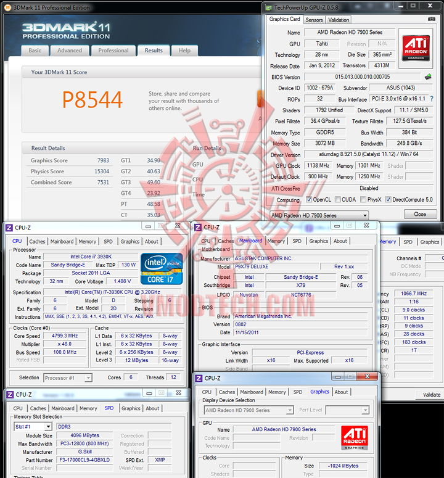Toggle the OpenCL checkbox
Screen dimensions: 444x478
pyautogui.click(x=309, y=199)
